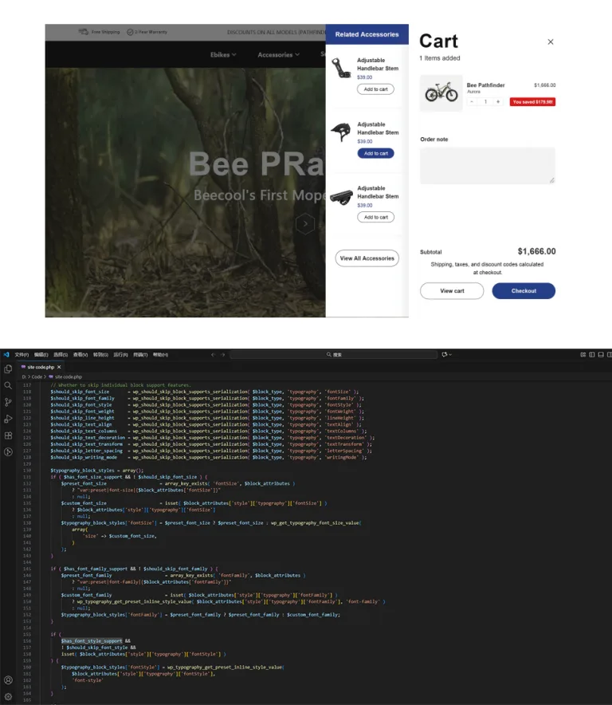Open the Source Control view

click(x=8, y=402)
